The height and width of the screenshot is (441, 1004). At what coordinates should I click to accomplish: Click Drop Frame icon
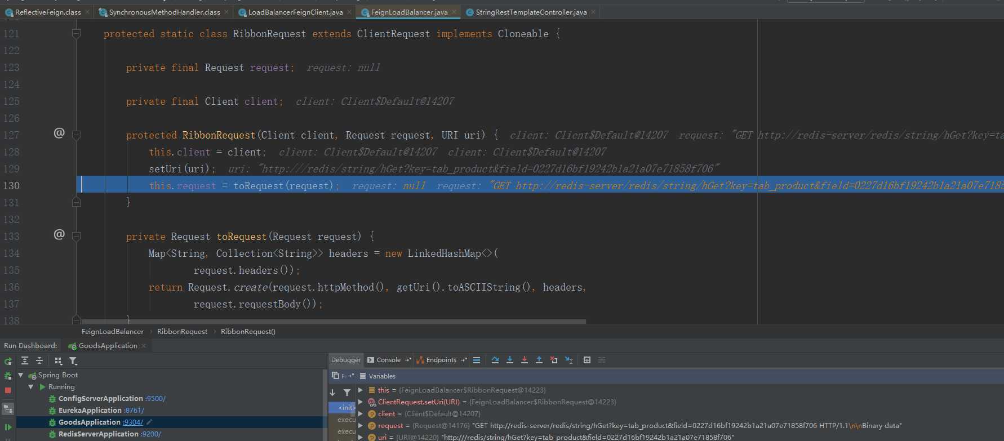(x=554, y=360)
